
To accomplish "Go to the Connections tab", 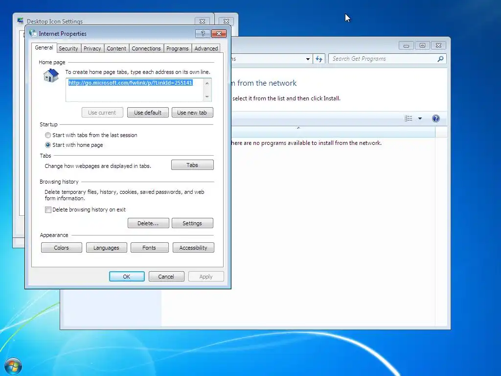I will pos(146,48).
